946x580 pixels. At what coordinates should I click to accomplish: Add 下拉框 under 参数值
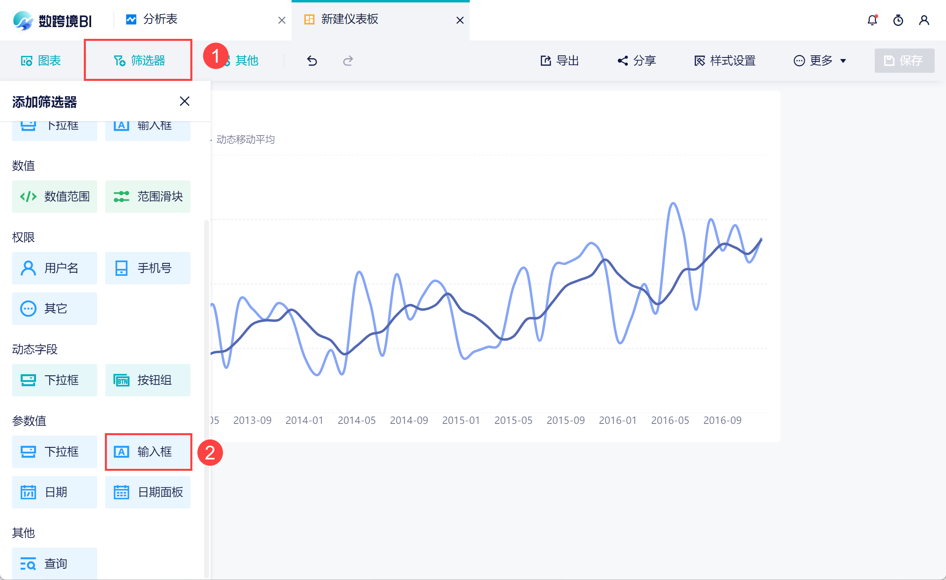pos(55,452)
